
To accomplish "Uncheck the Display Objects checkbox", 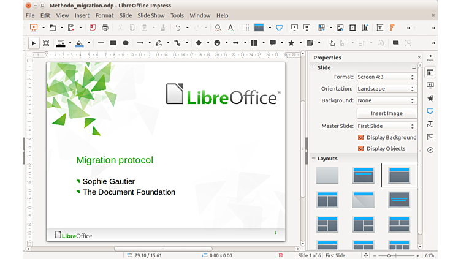I will click(361, 148).
